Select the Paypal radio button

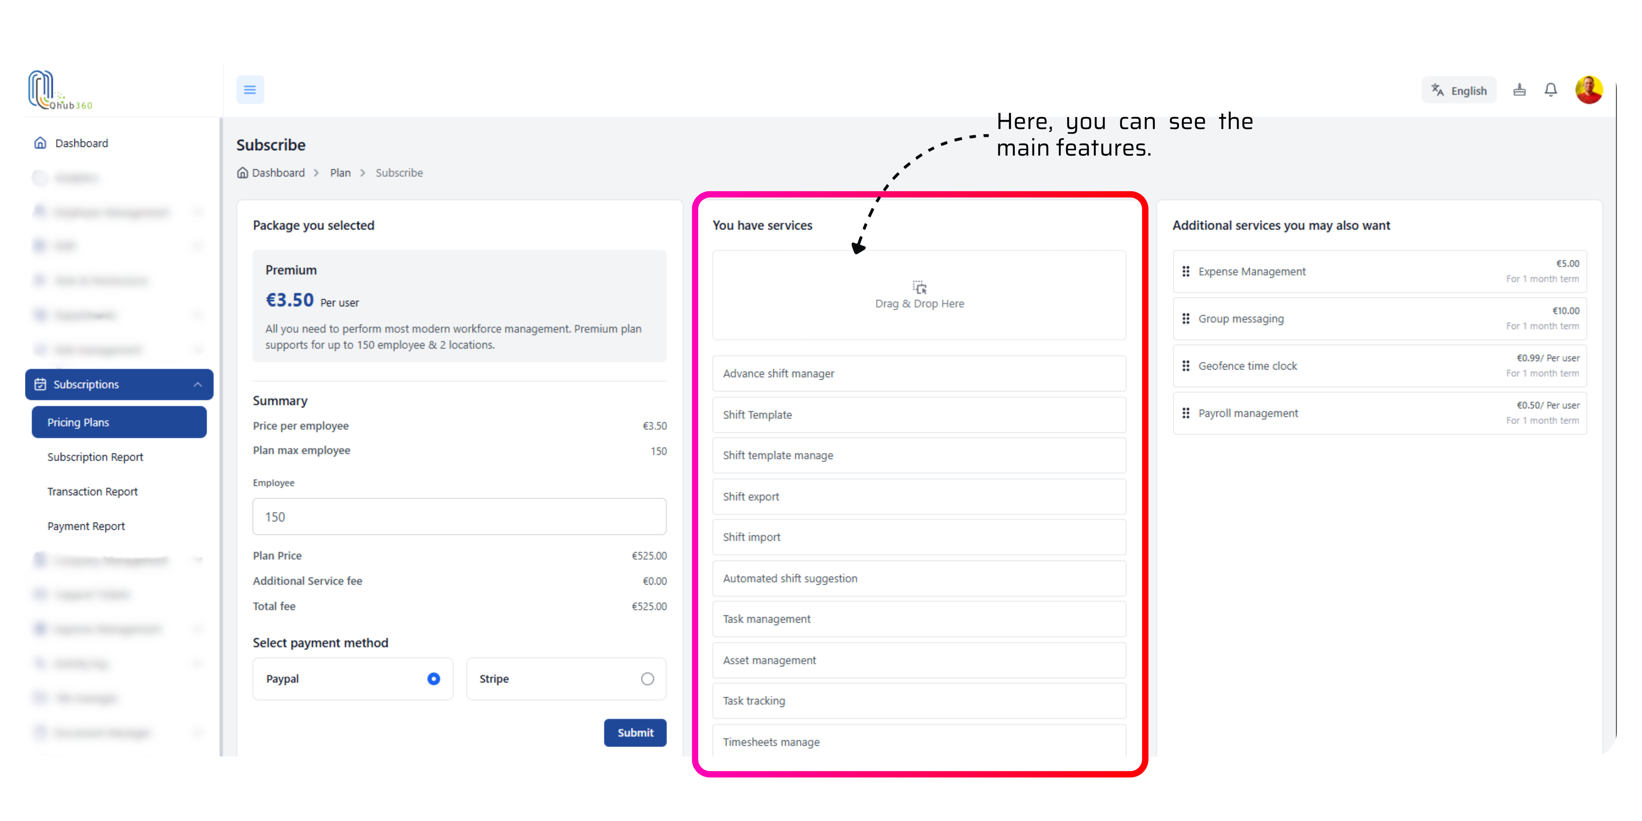(x=433, y=679)
